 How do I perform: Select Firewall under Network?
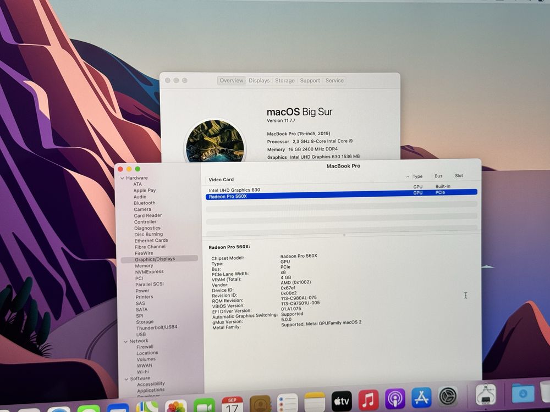(x=145, y=347)
